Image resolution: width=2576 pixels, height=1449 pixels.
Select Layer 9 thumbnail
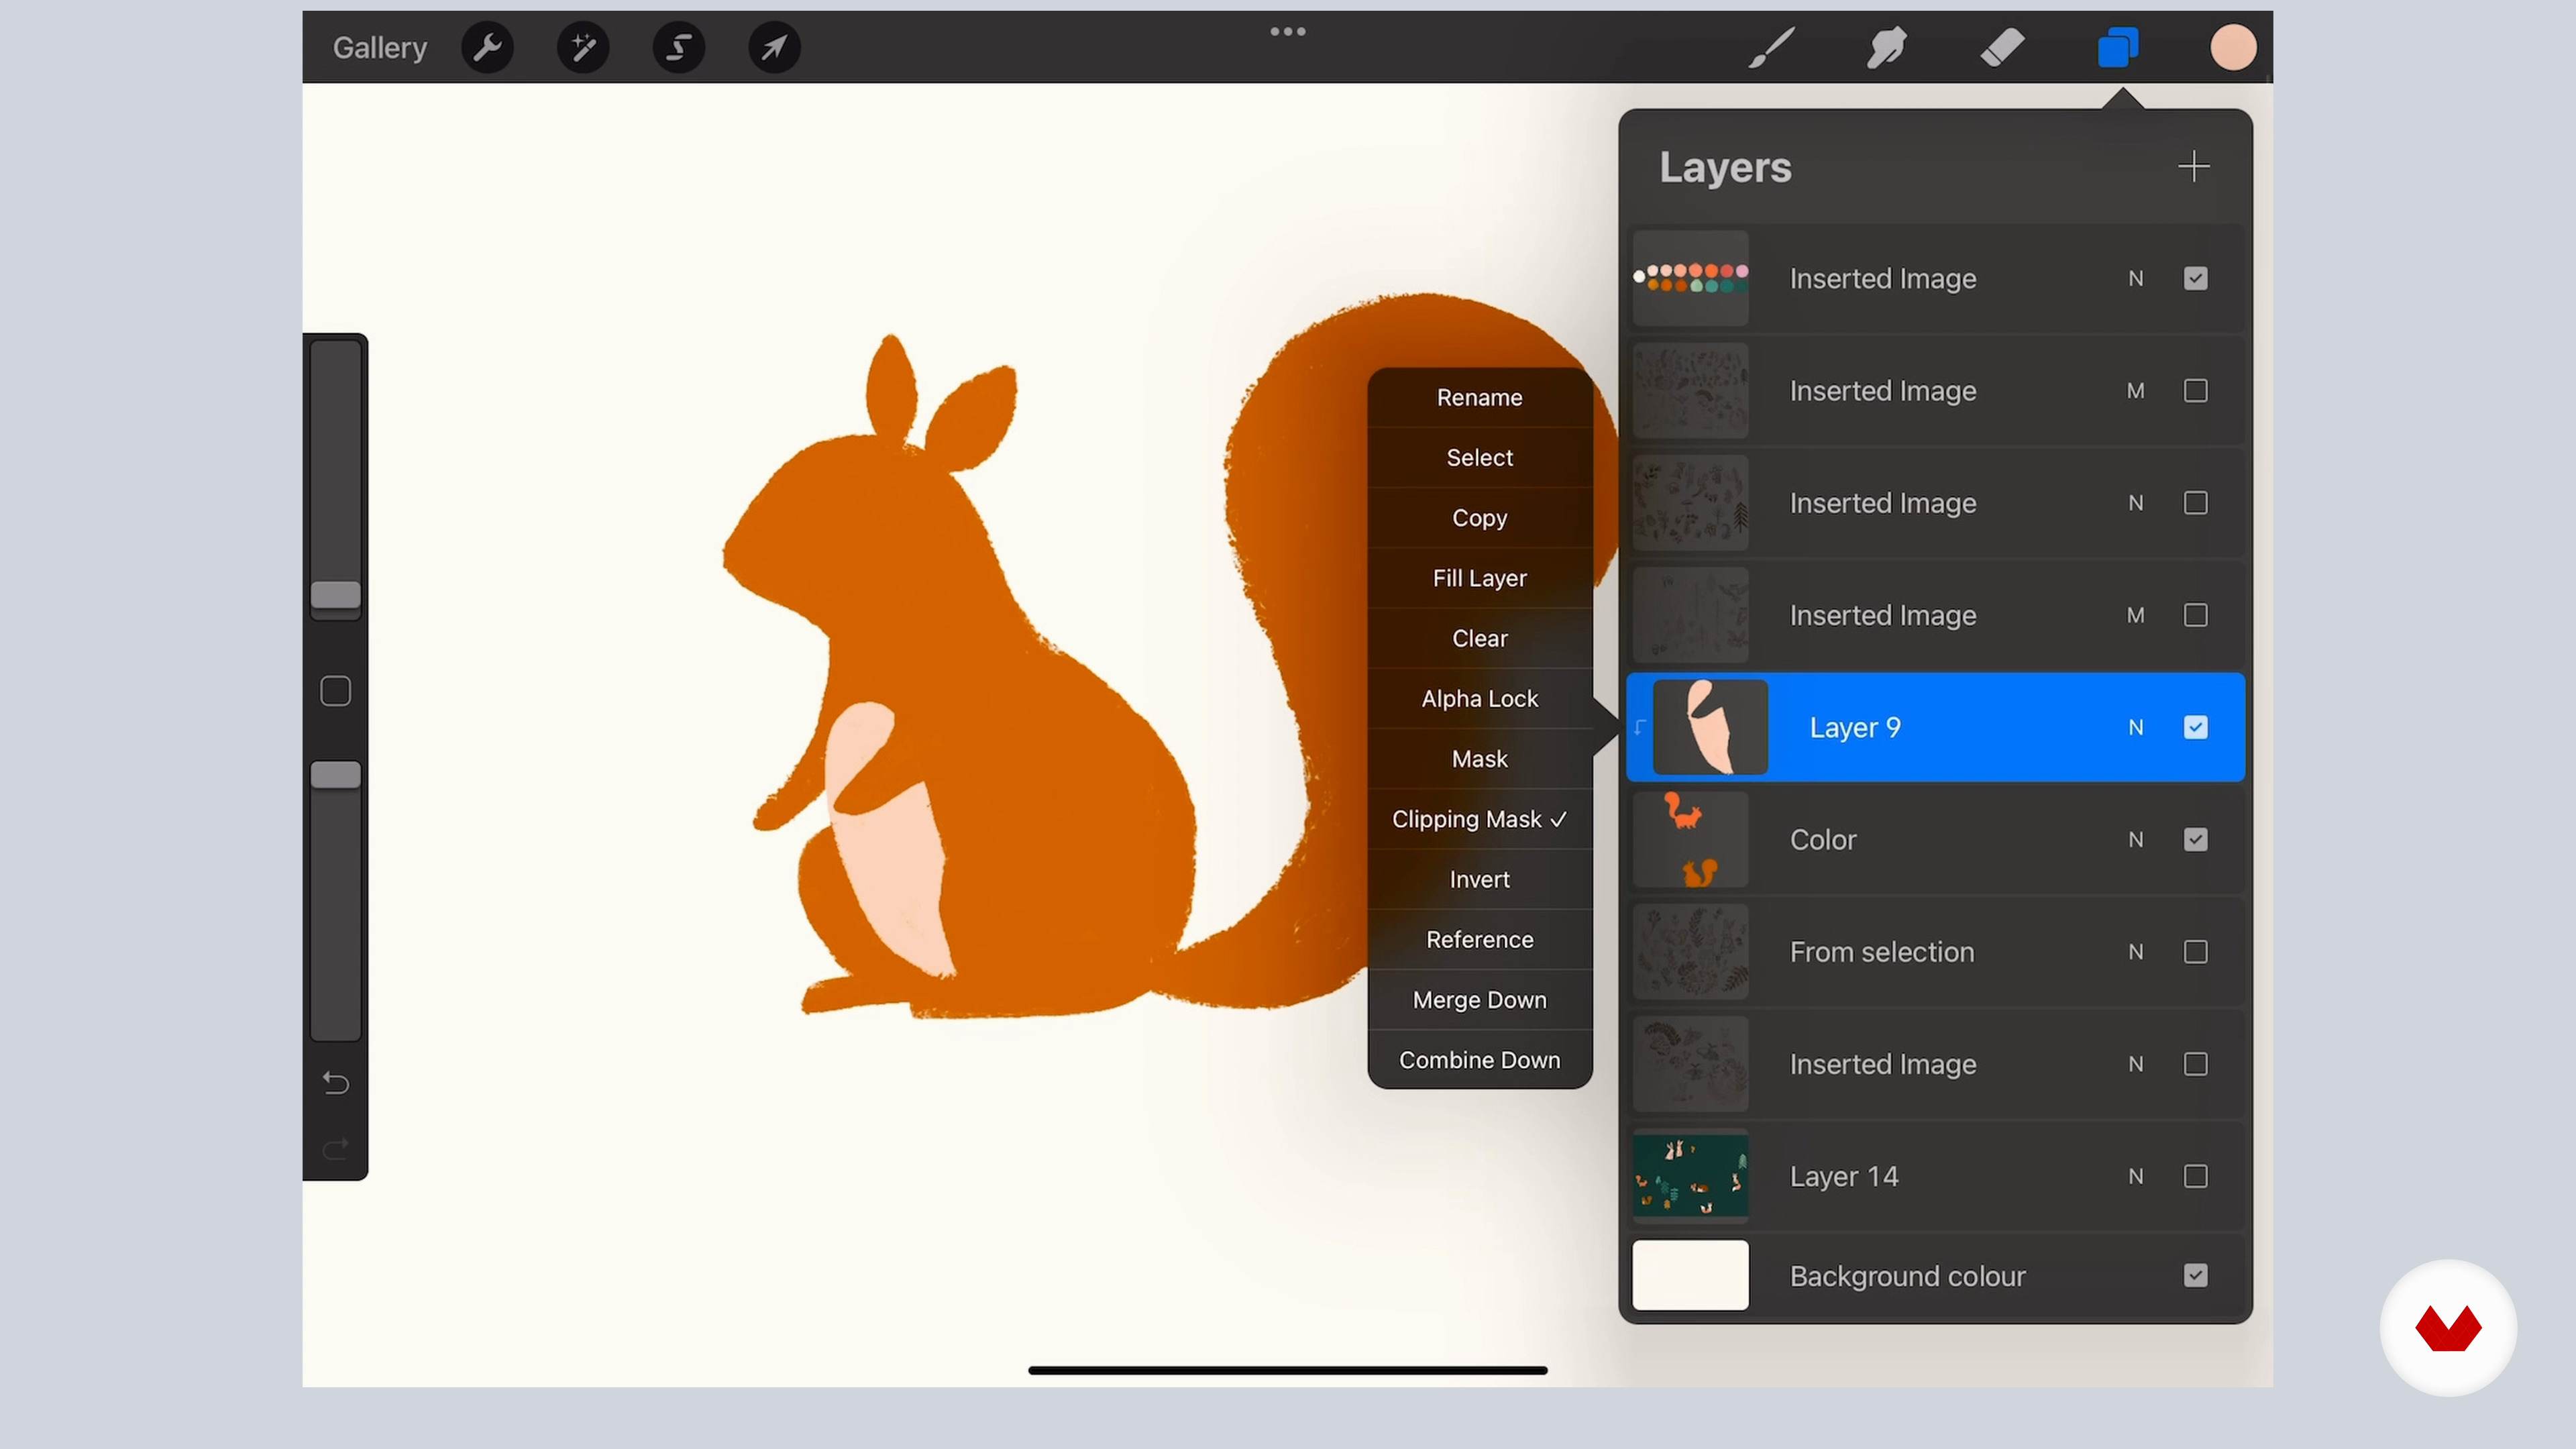pyautogui.click(x=1710, y=727)
